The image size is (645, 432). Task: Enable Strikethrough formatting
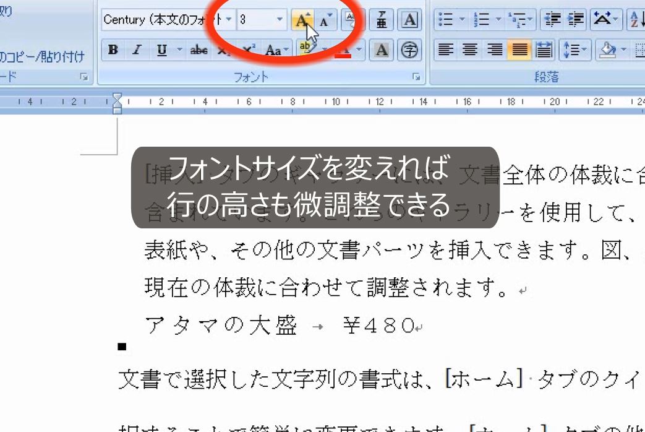(x=200, y=51)
